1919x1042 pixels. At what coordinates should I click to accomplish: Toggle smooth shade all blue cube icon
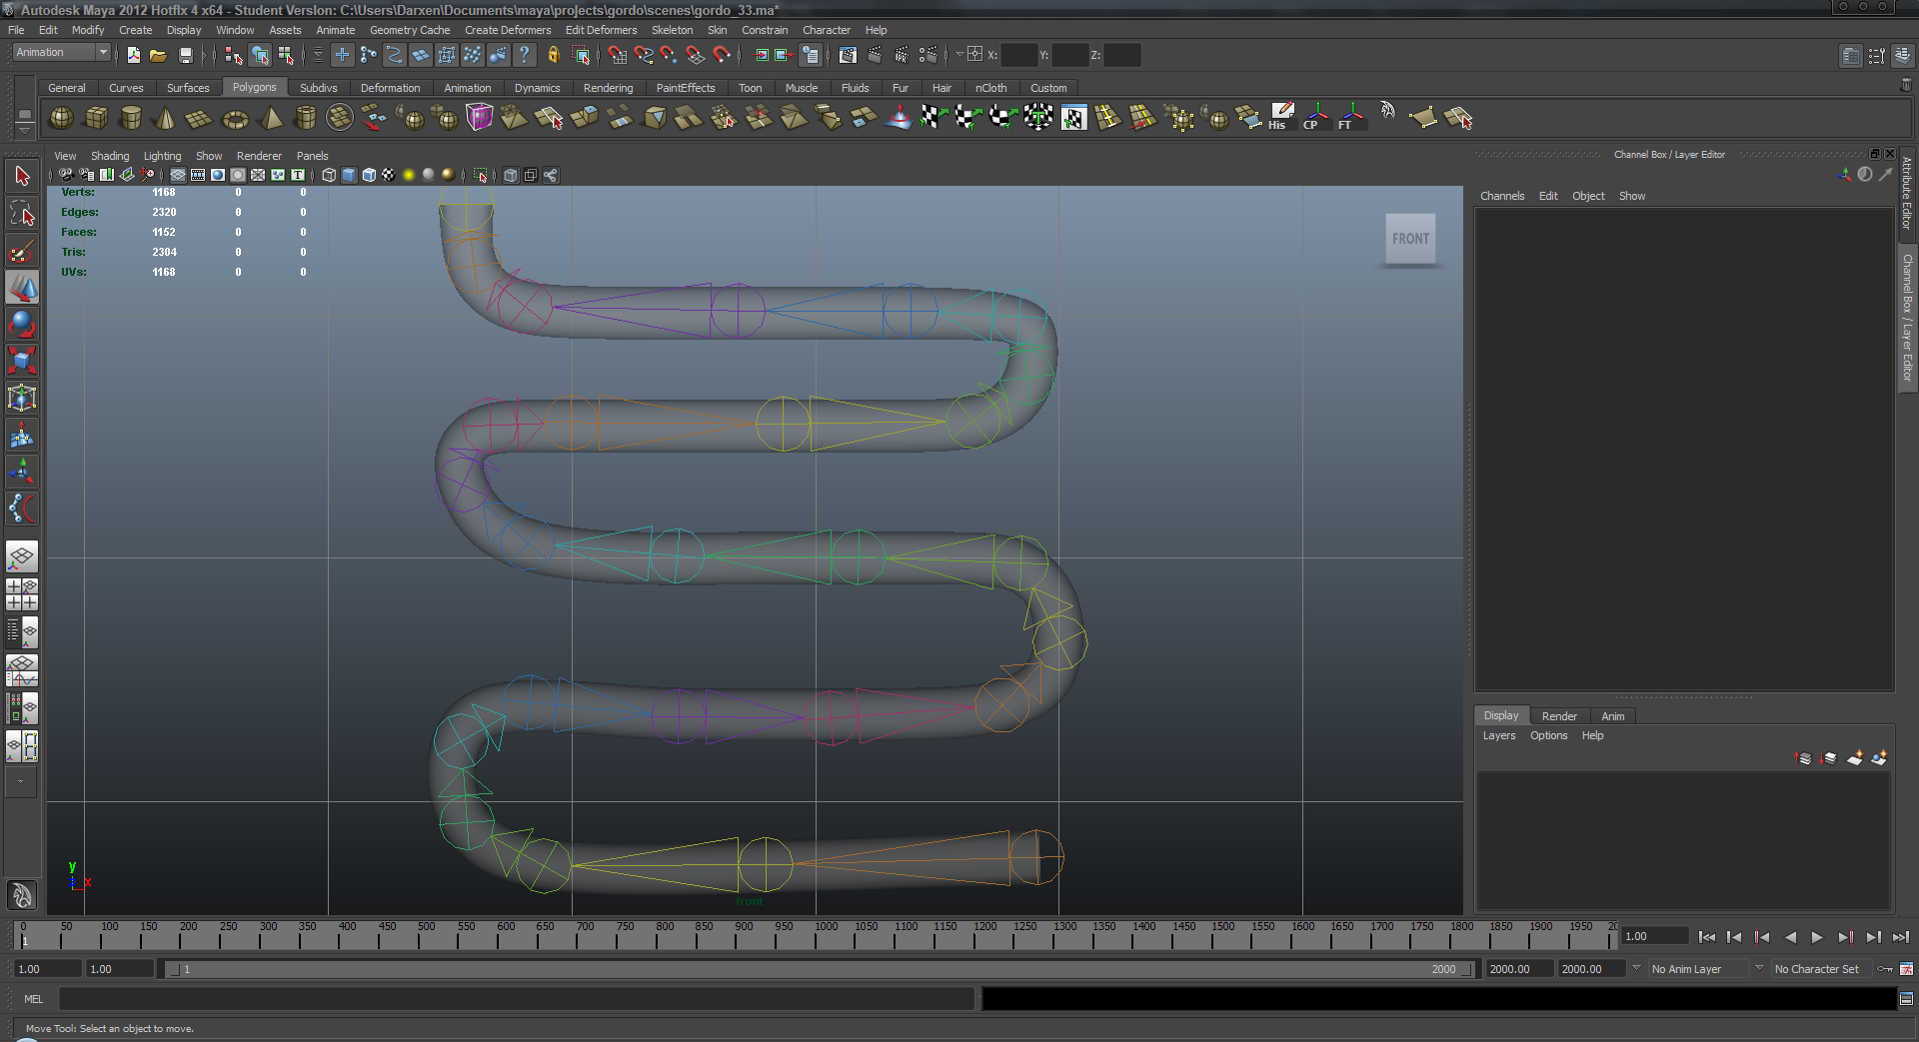349,175
